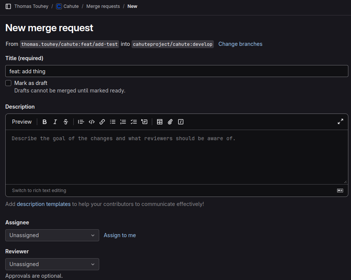Open Merge requests from the breadcrumb
Viewport: 351px width, 280px height.
pyautogui.click(x=103, y=6)
